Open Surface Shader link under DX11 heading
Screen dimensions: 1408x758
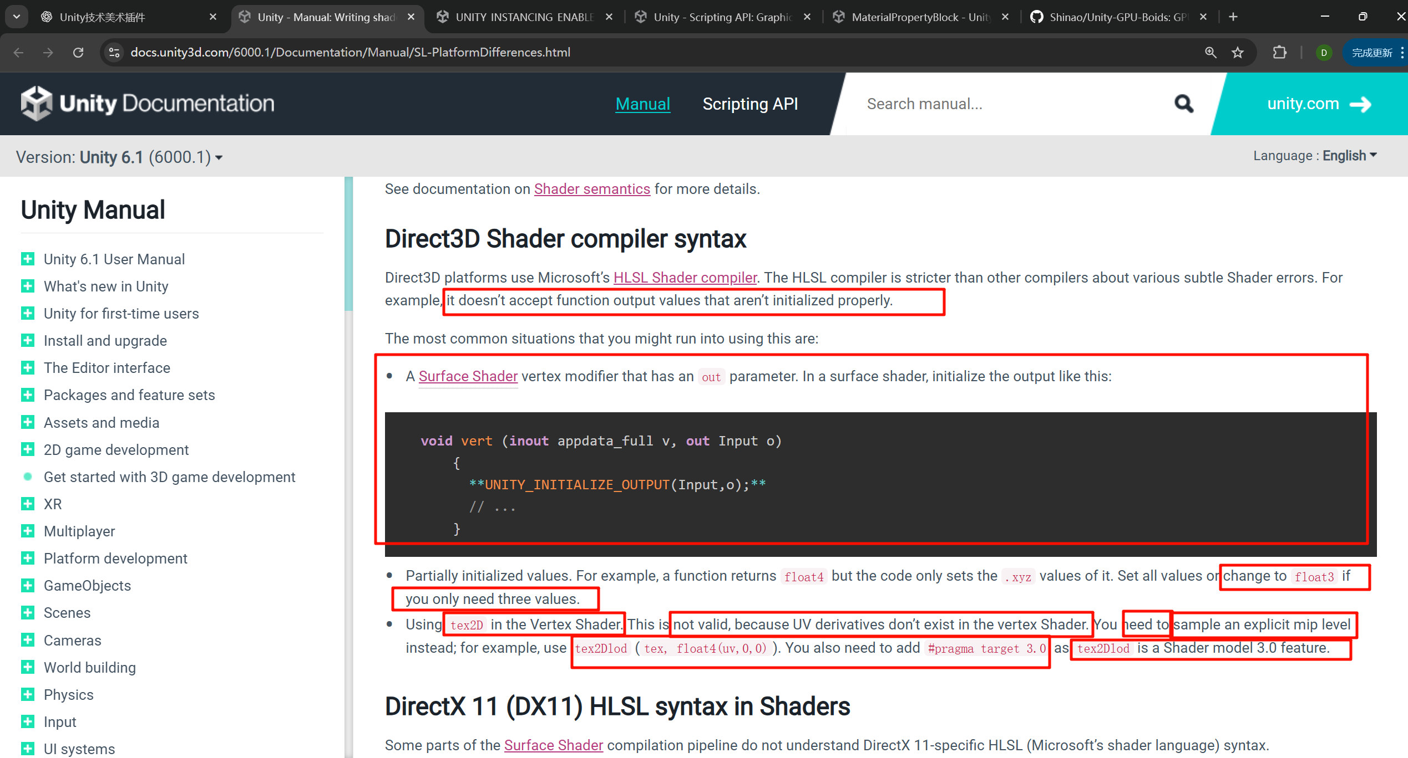coord(553,745)
